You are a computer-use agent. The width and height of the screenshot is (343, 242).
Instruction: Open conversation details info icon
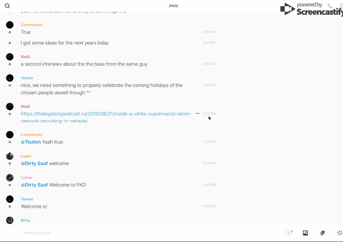341,6
